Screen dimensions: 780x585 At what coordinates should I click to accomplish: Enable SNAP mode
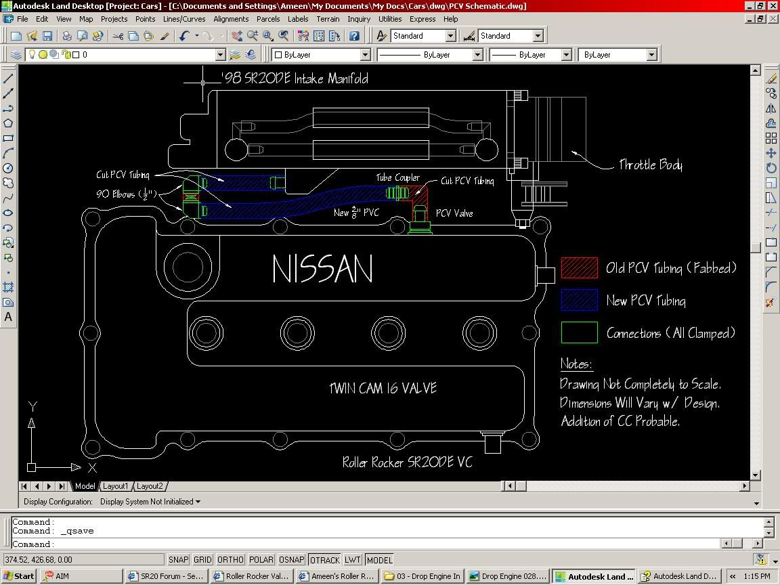[178, 559]
